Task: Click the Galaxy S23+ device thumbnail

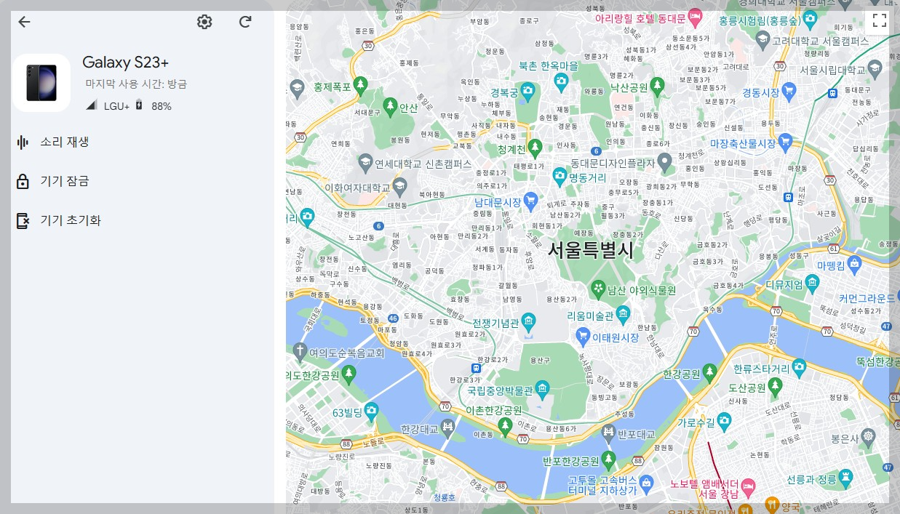Action: (x=41, y=81)
